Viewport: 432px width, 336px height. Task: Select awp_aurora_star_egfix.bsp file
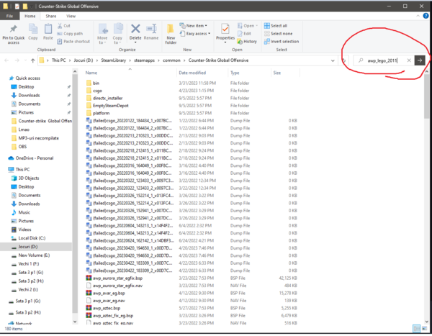point(117,278)
